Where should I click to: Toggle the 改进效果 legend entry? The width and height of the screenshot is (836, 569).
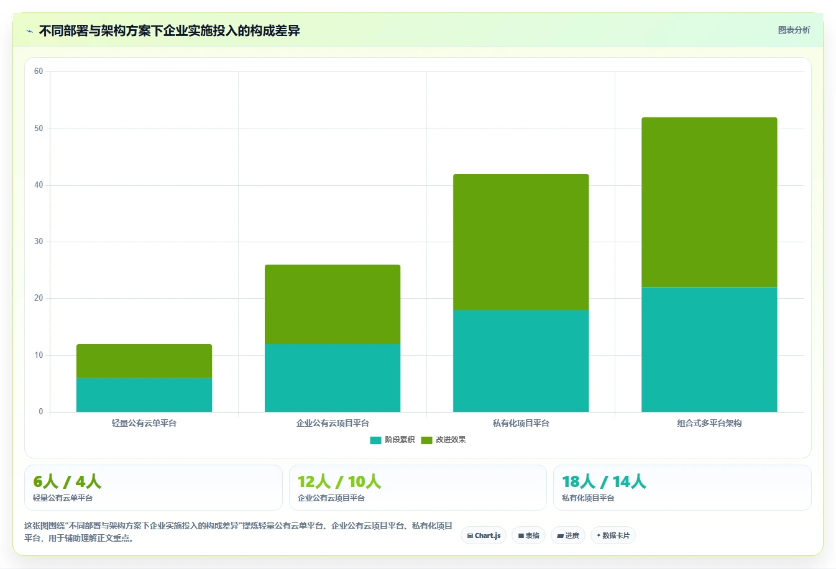[x=443, y=440]
